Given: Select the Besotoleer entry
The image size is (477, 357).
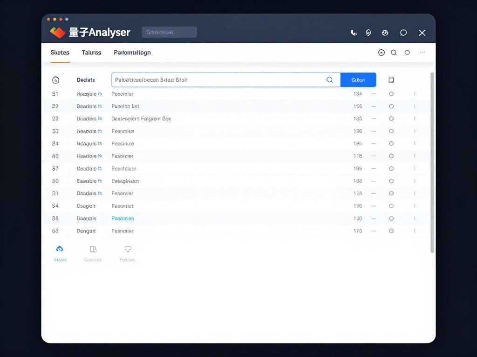Looking at the screenshot, I should [x=123, y=168].
